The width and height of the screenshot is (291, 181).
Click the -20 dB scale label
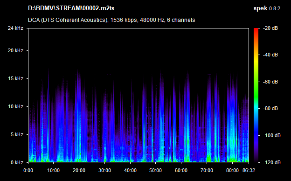[270, 28]
